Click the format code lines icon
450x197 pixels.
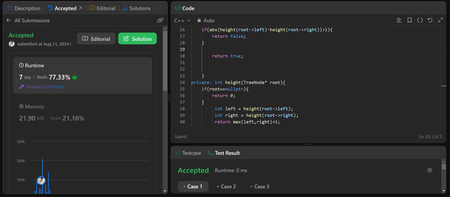click(x=399, y=20)
